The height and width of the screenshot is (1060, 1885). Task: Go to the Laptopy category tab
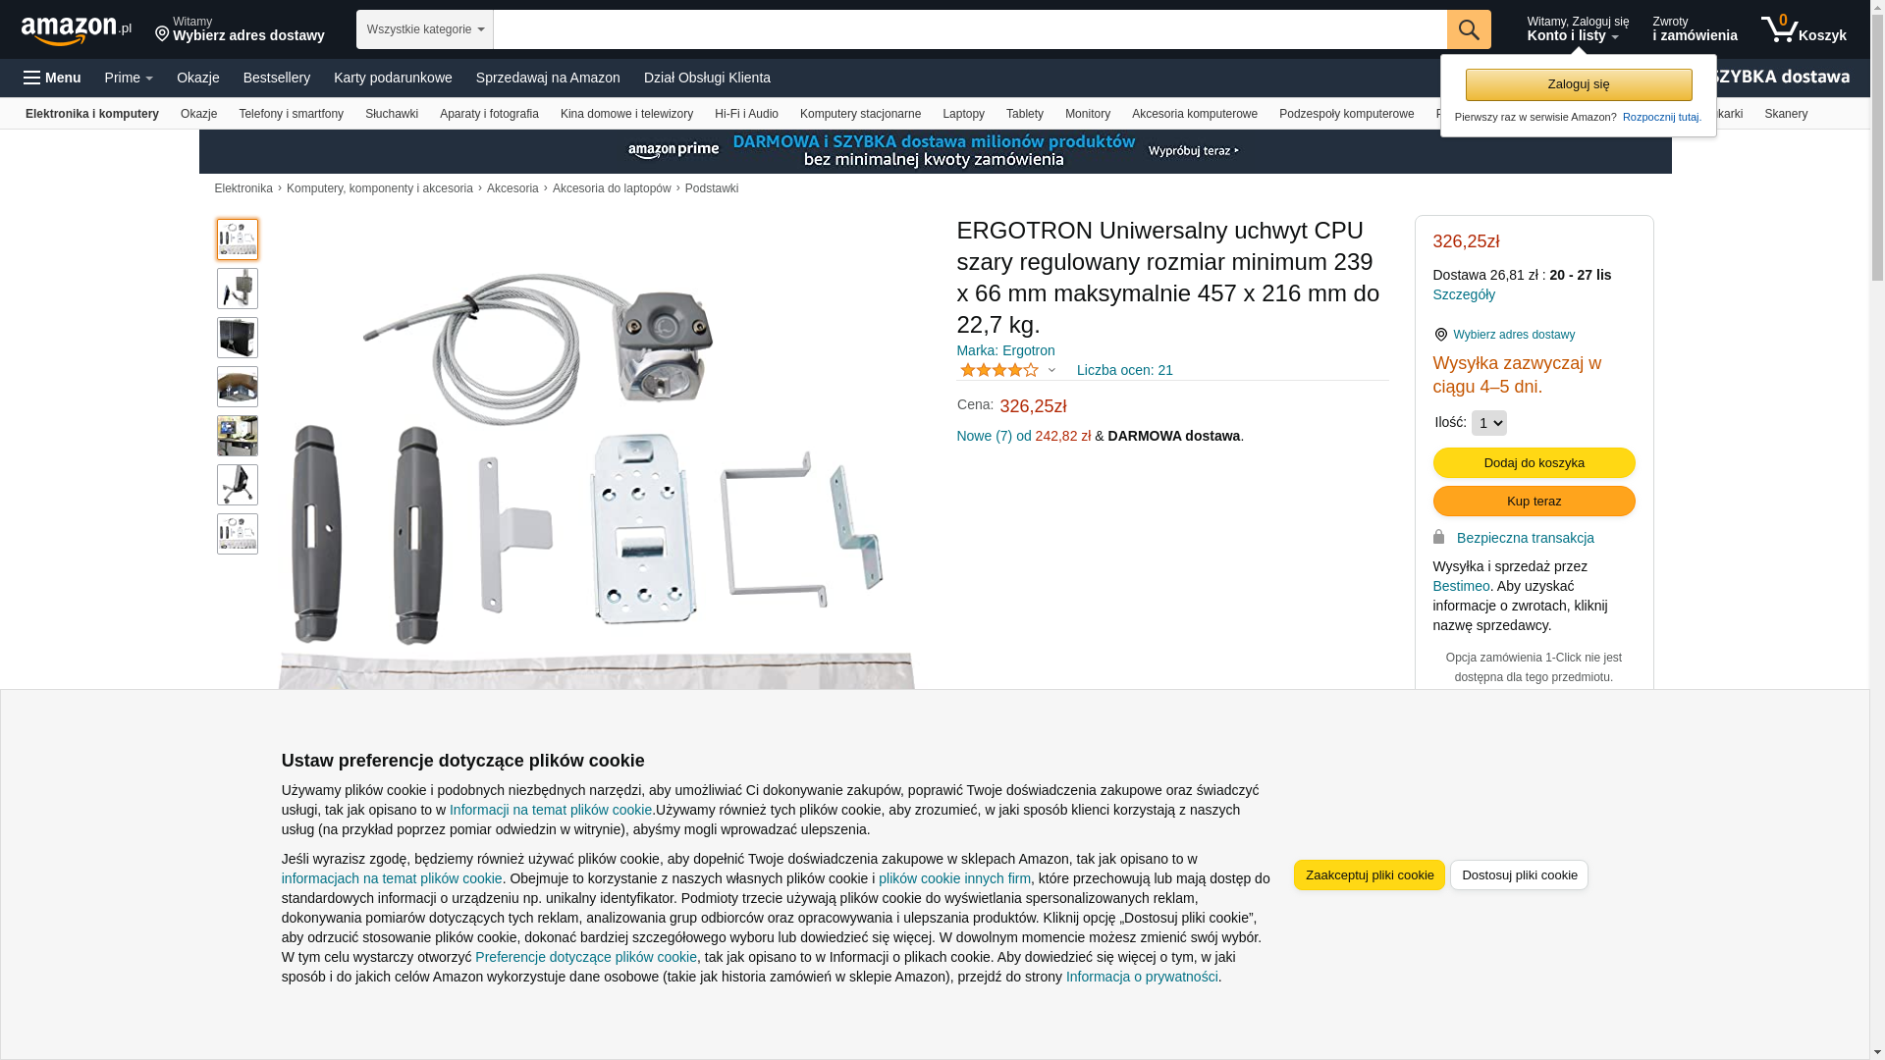(x=963, y=114)
